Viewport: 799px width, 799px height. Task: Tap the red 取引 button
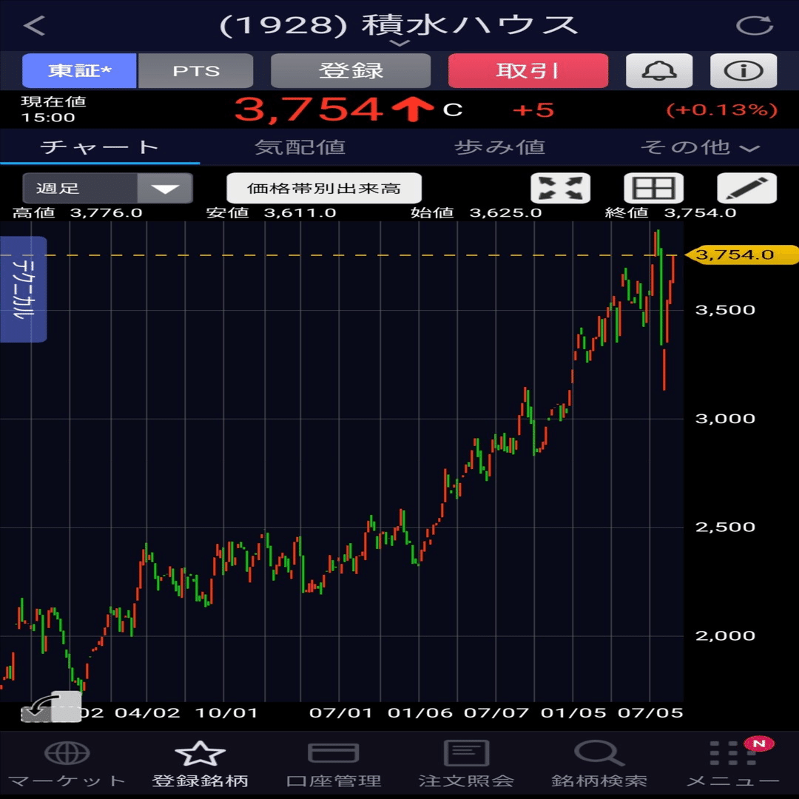pyautogui.click(x=528, y=71)
